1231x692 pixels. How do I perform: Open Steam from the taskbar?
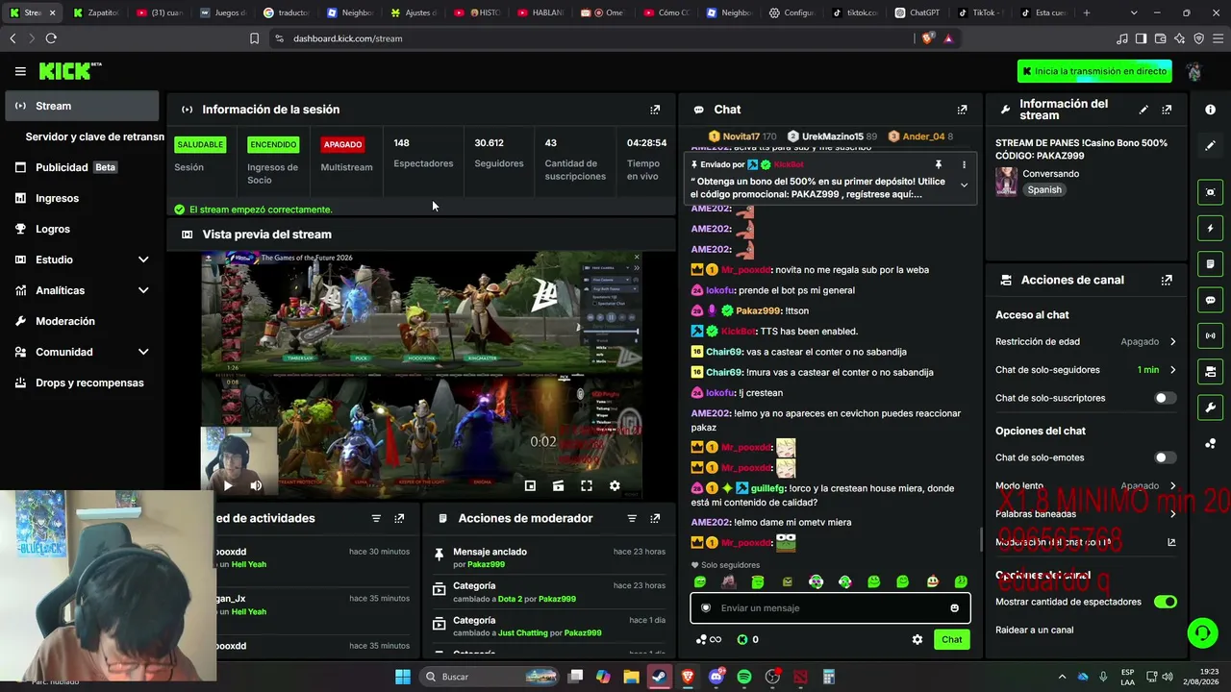659,677
